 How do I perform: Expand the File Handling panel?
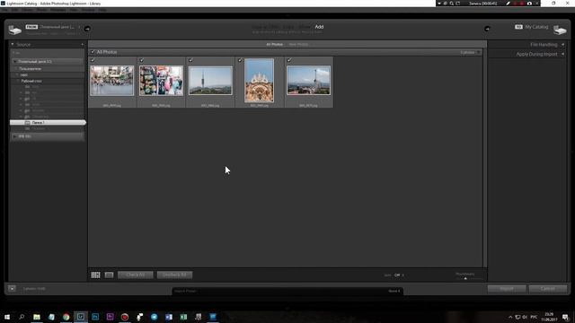[x=563, y=45]
